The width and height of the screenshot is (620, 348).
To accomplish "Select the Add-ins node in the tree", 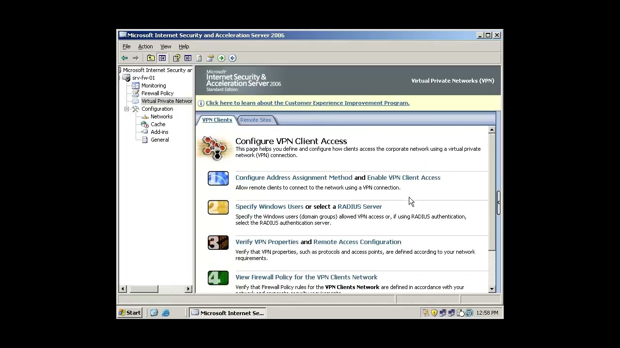I will point(159,132).
